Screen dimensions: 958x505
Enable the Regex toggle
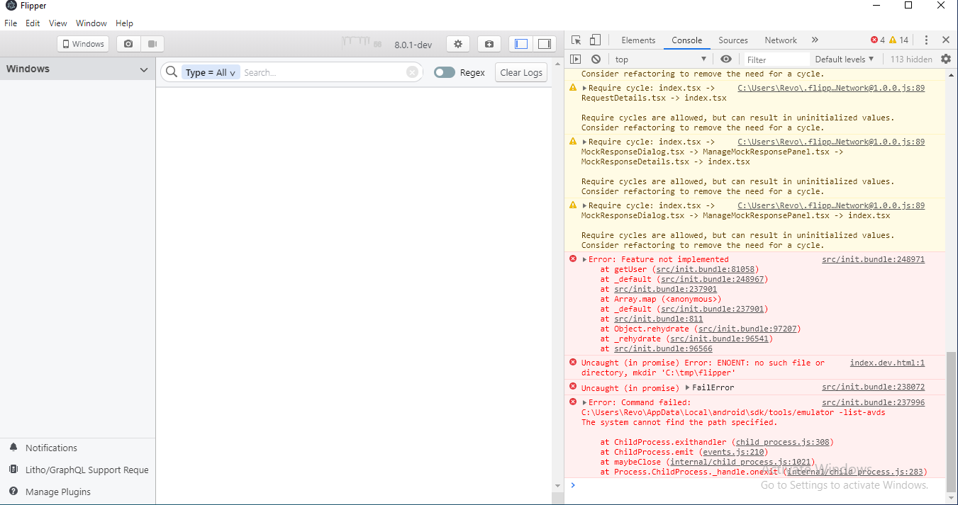[445, 72]
